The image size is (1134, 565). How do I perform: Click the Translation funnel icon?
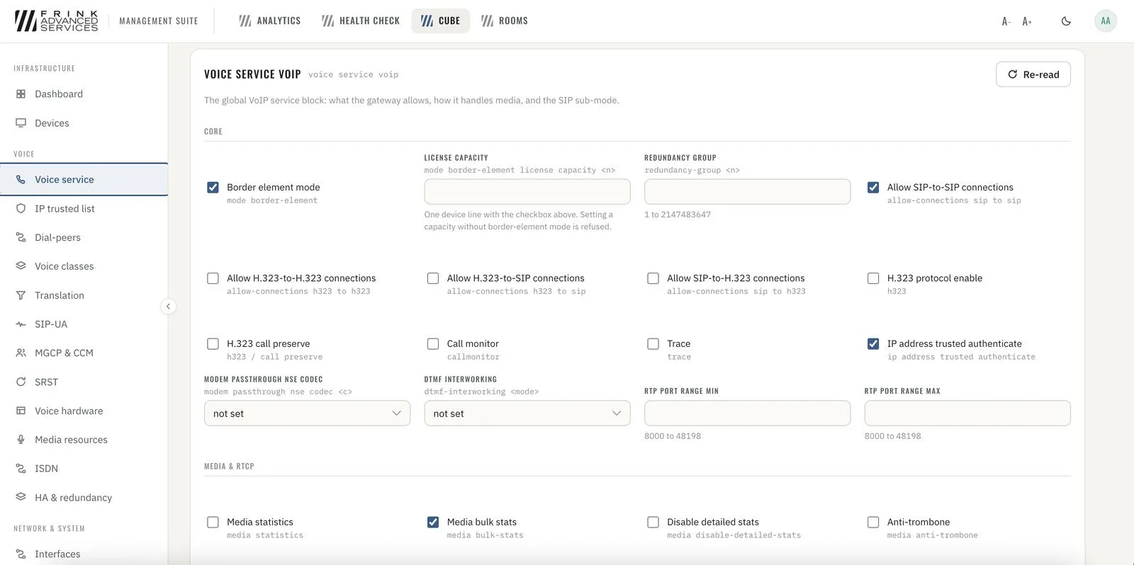click(x=21, y=295)
